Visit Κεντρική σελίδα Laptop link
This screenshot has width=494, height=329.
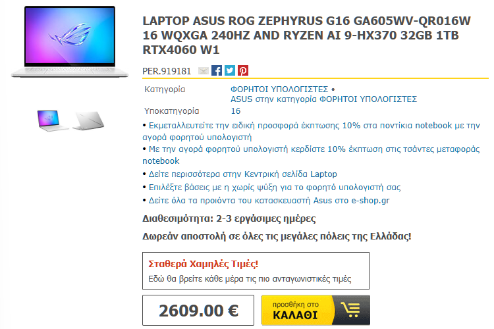click(243, 174)
